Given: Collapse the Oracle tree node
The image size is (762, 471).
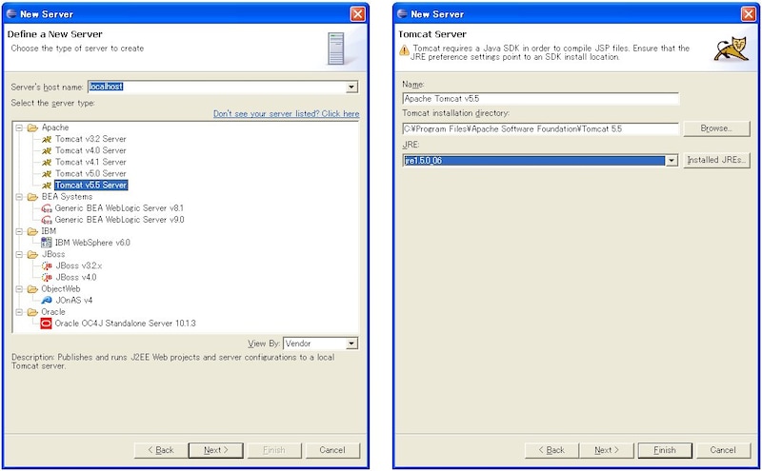Looking at the screenshot, I should coord(19,312).
